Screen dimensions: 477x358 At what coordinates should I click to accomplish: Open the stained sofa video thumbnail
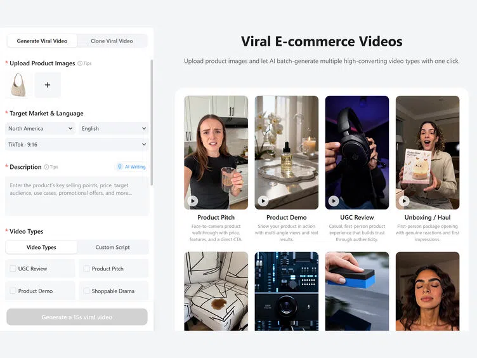point(216,291)
